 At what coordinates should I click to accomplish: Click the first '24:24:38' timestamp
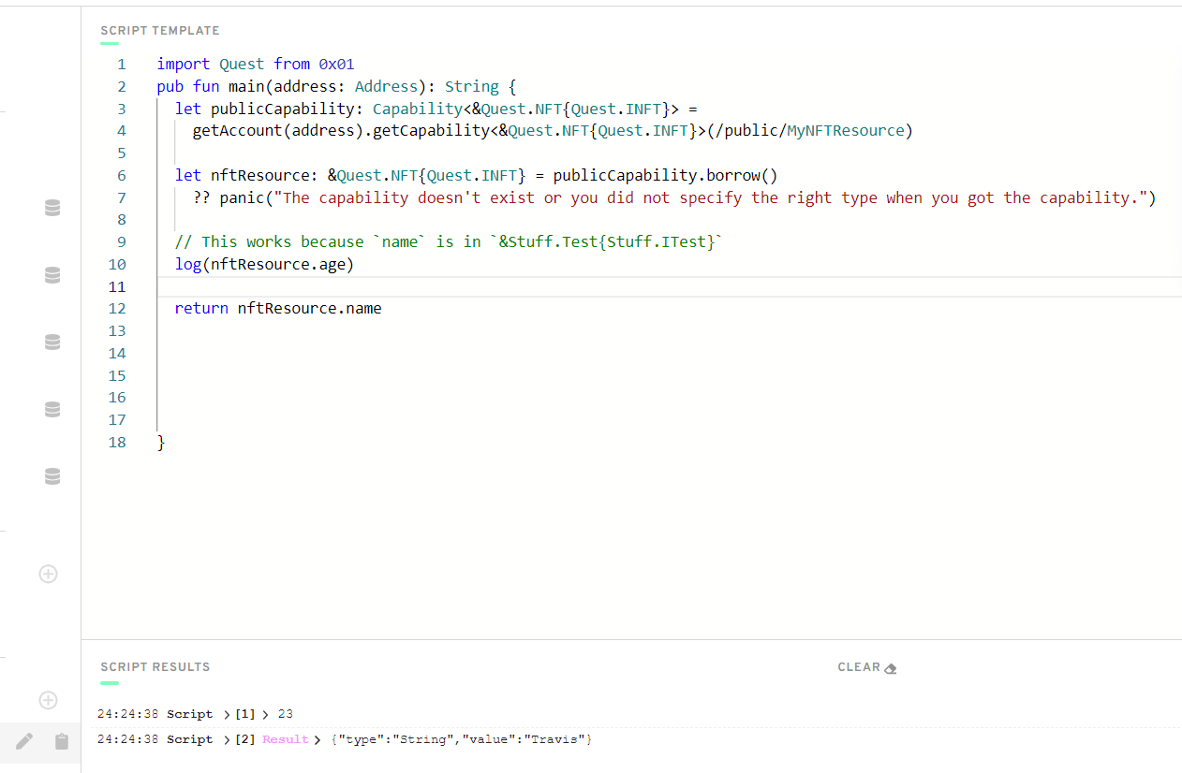tap(127, 714)
